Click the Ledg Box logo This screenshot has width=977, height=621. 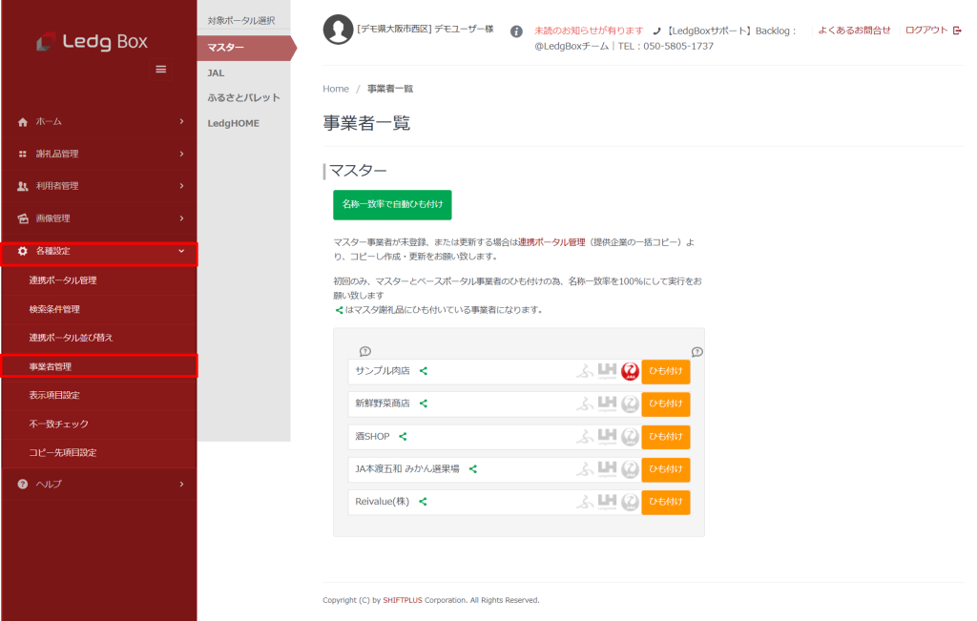click(x=93, y=42)
